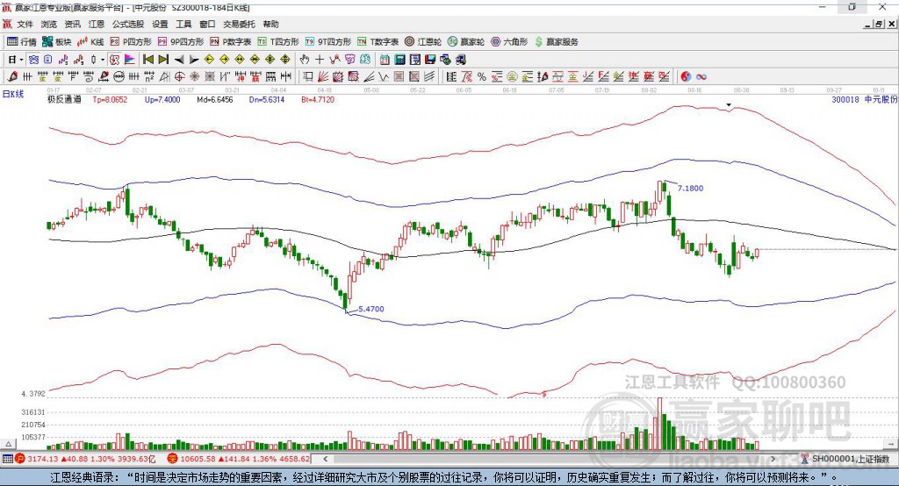
Task: Click the yin-yang red-blue icon
Action: point(686,77)
